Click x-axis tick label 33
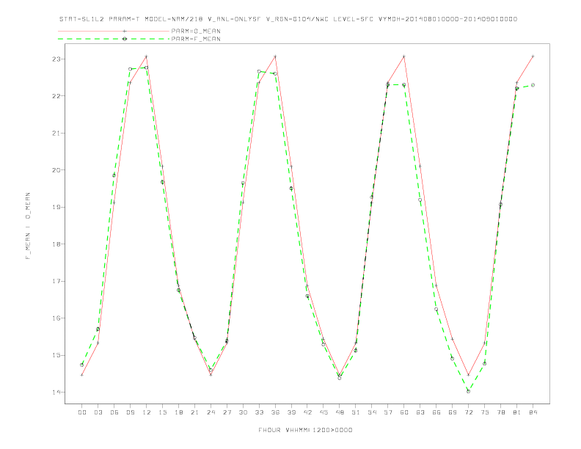This screenshot has width=581, height=449. click(x=259, y=412)
